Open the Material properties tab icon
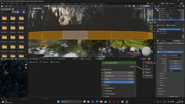The width and height of the screenshot is (185, 104). coord(154,63)
